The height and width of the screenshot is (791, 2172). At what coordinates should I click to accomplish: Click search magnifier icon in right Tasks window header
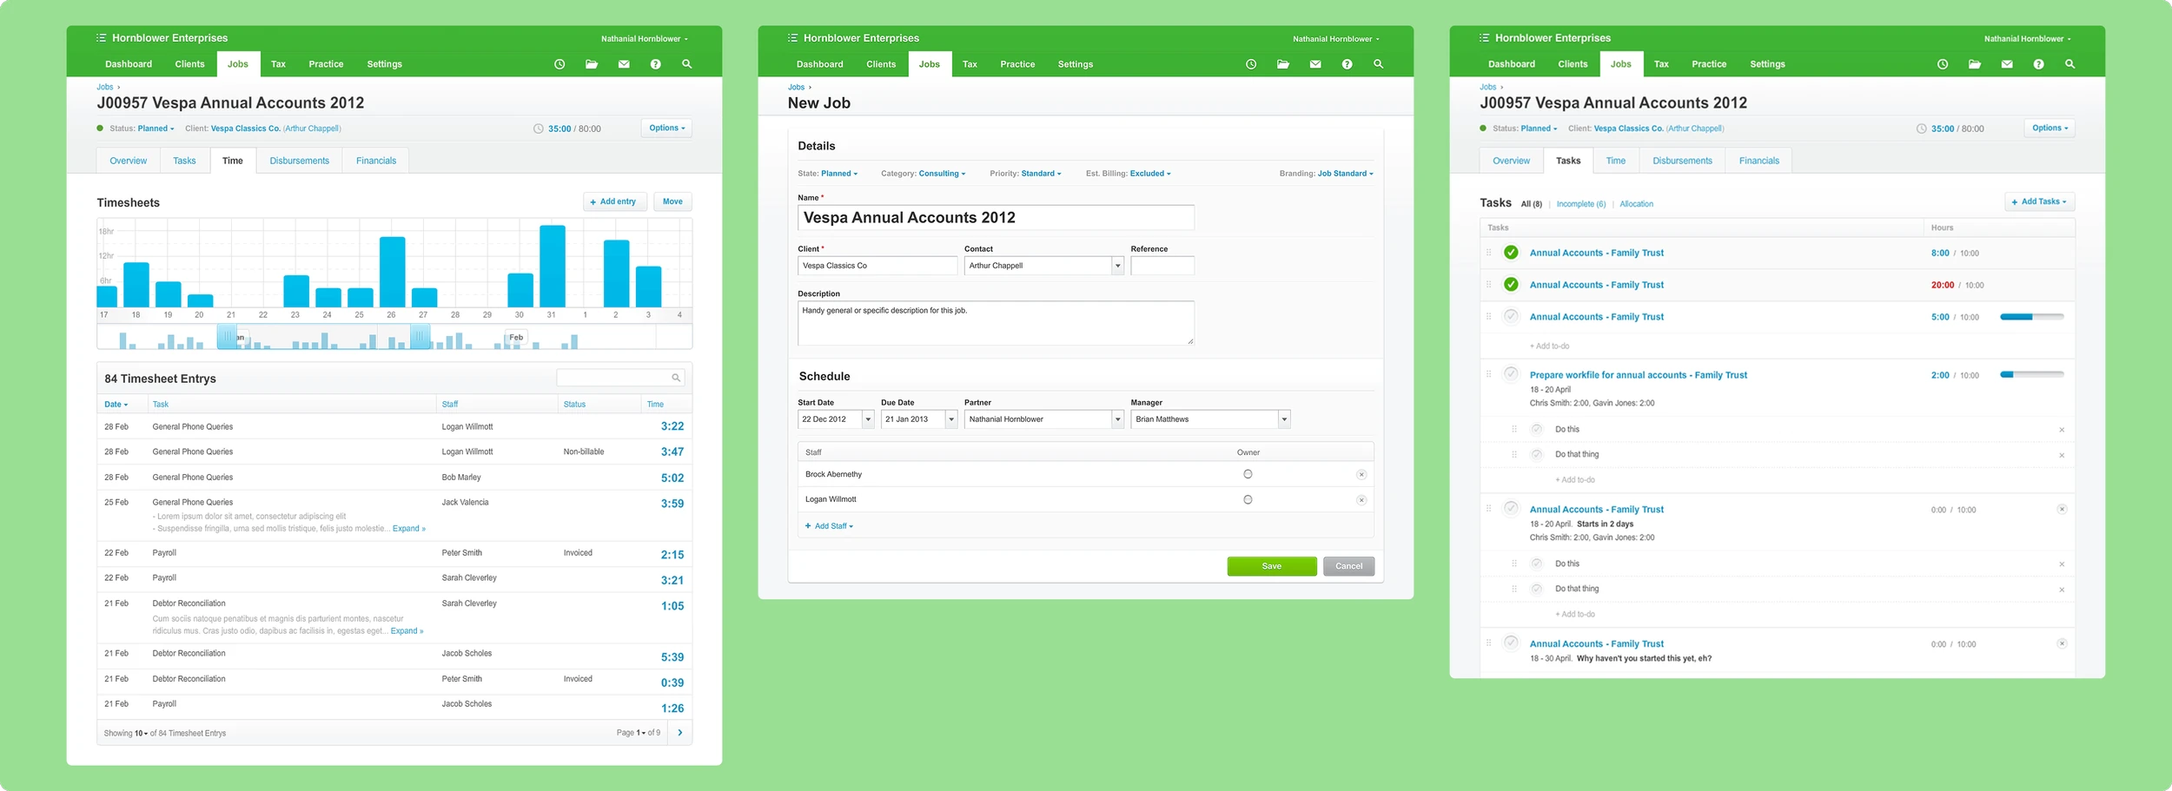pyautogui.click(x=2069, y=64)
